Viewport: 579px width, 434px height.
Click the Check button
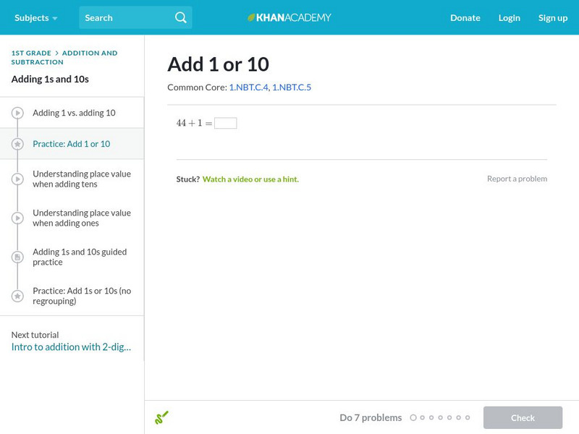(523, 417)
